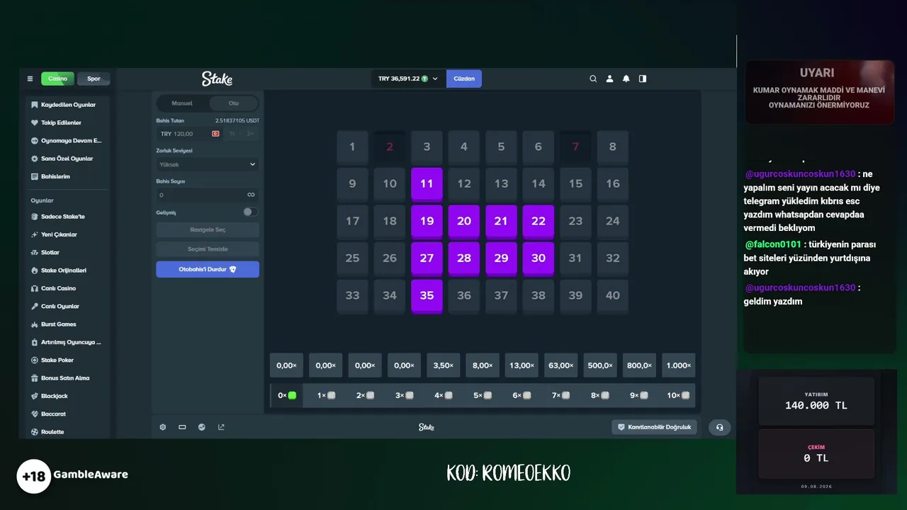Select keno tile 1
907x510 pixels.
click(x=352, y=147)
